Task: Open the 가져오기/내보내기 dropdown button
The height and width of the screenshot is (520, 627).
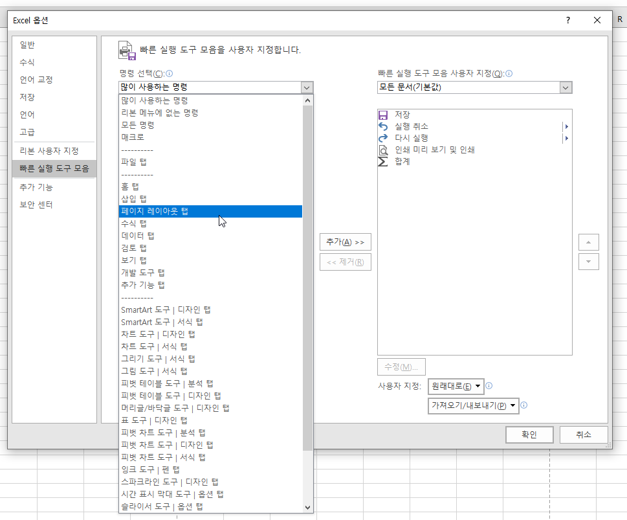Action: 473,405
